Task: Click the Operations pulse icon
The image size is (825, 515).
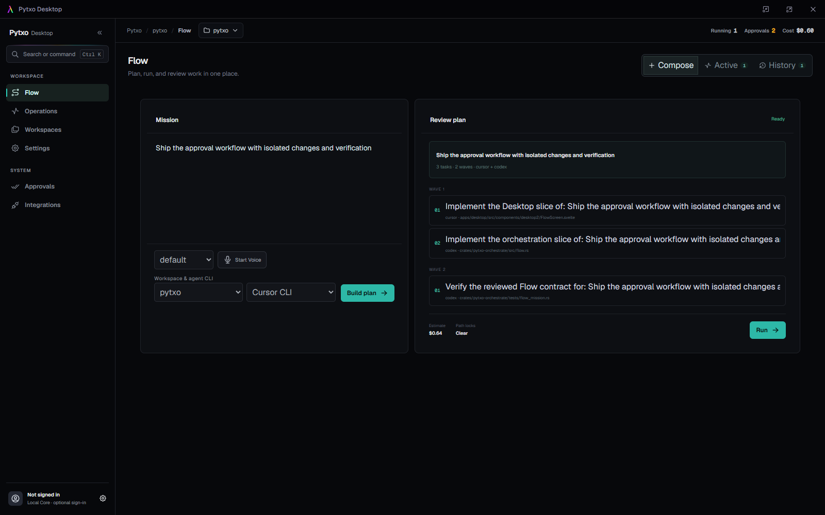Action: click(15, 111)
